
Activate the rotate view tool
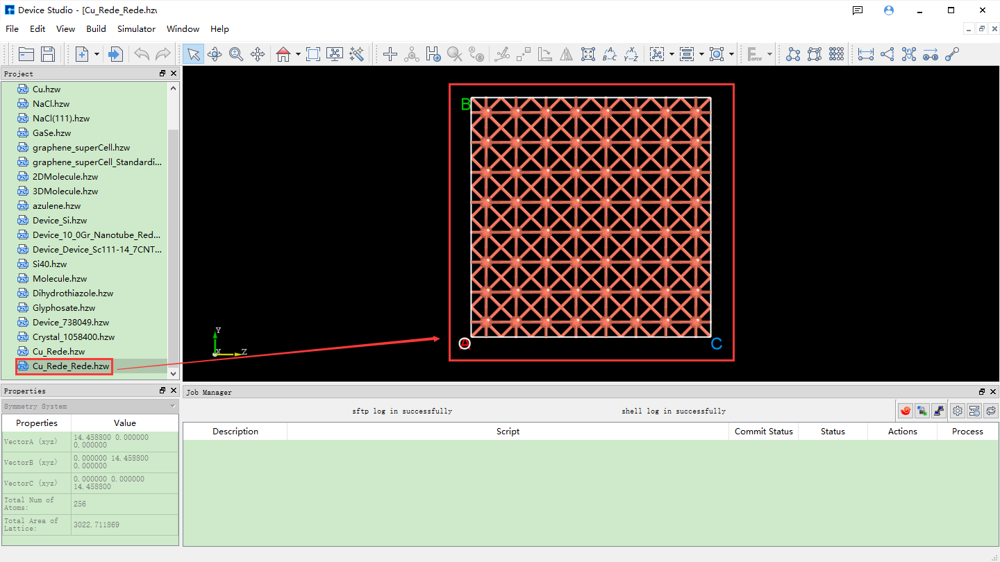(x=215, y=53)
